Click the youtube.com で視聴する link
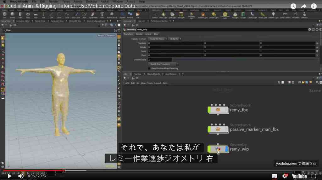322x180 pixels. [x=296, y=164]
